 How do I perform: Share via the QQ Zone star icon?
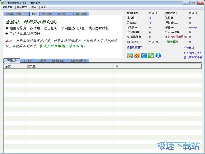click(x=130, y=56)
